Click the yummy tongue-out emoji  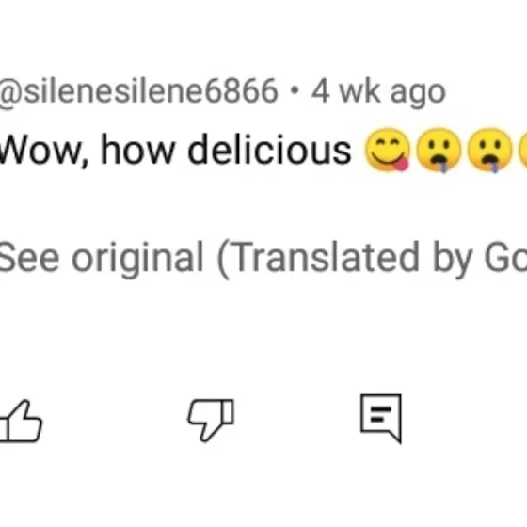coord(387,150)
